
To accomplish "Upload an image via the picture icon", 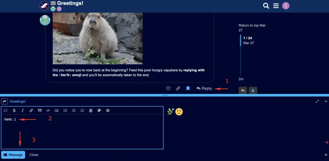I will 57,110.
